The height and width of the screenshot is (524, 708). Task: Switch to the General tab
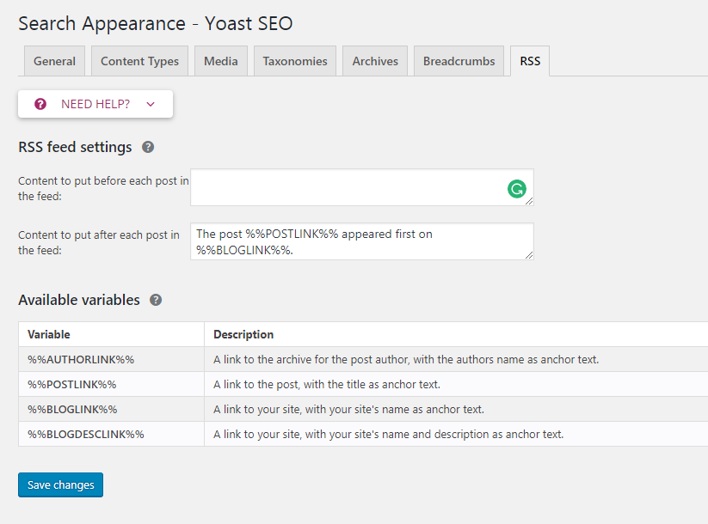point(55,61)
